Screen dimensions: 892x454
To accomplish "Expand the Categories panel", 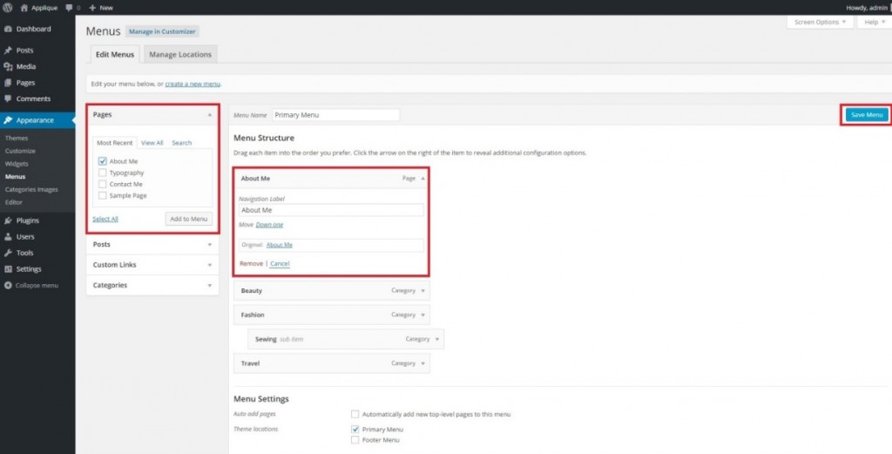I will (x=210, y=286).
